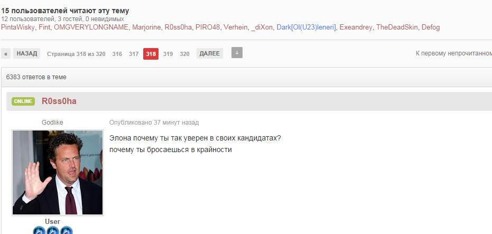
Task: Go to the first page using the « button
Action: 6,54
